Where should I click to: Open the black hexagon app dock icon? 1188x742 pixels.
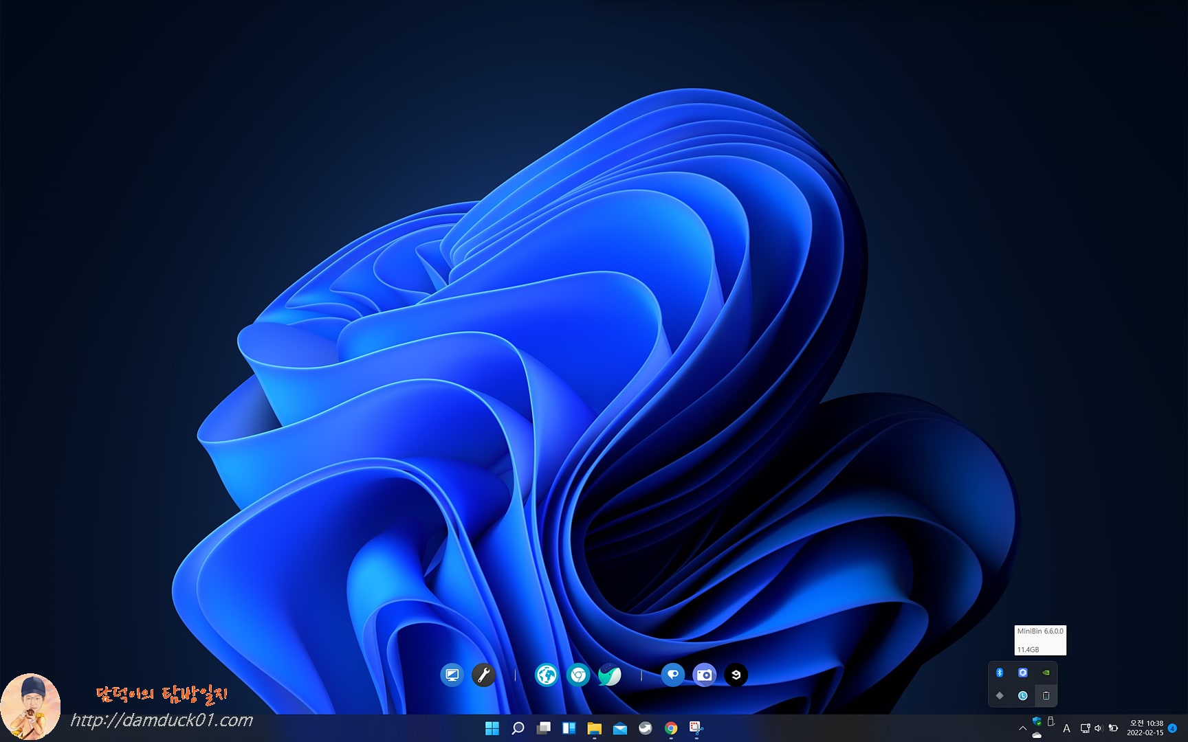tap(736, 675)
